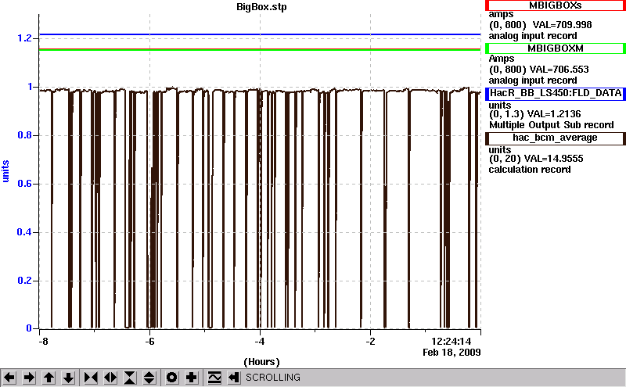Click the VAL=14.9555 reading
The width and height of the screenshot is (626, 387).
[553, 159]
